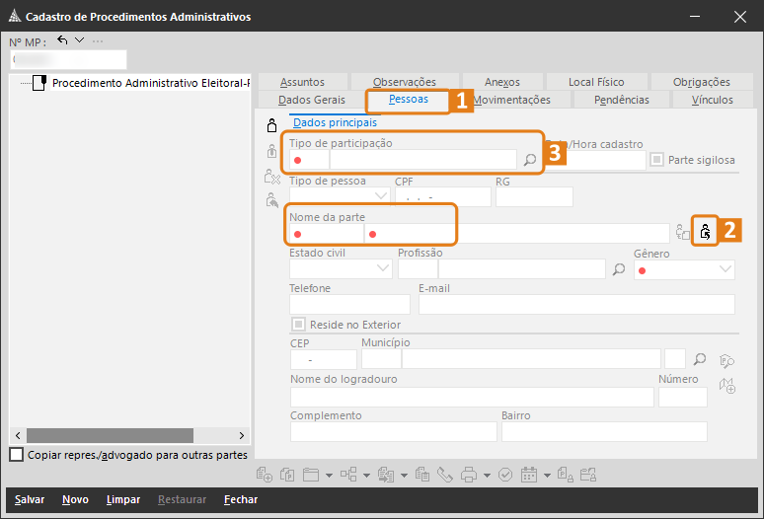Click the Salvar button
Image resolution: width=764 pixels, height=519 pixels.
pyautogui.click(x=30, y=499)
